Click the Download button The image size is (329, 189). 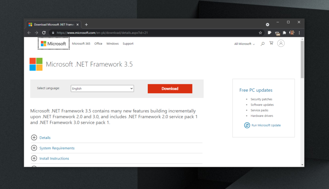[x=170, y=88]
